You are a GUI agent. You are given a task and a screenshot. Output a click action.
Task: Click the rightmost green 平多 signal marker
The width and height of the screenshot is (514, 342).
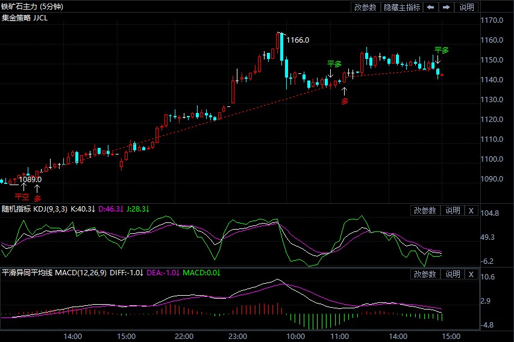tap(442, 50)
